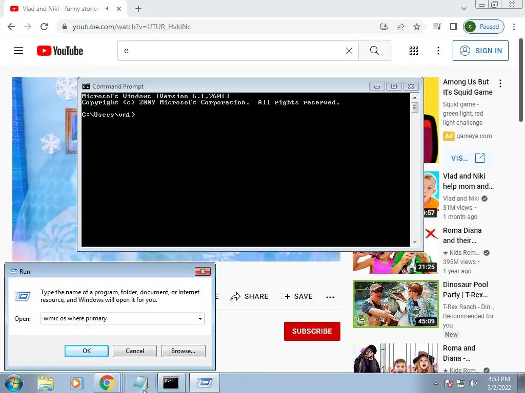Expand the Run dialog Open dropdown arrow

point(200,318)
